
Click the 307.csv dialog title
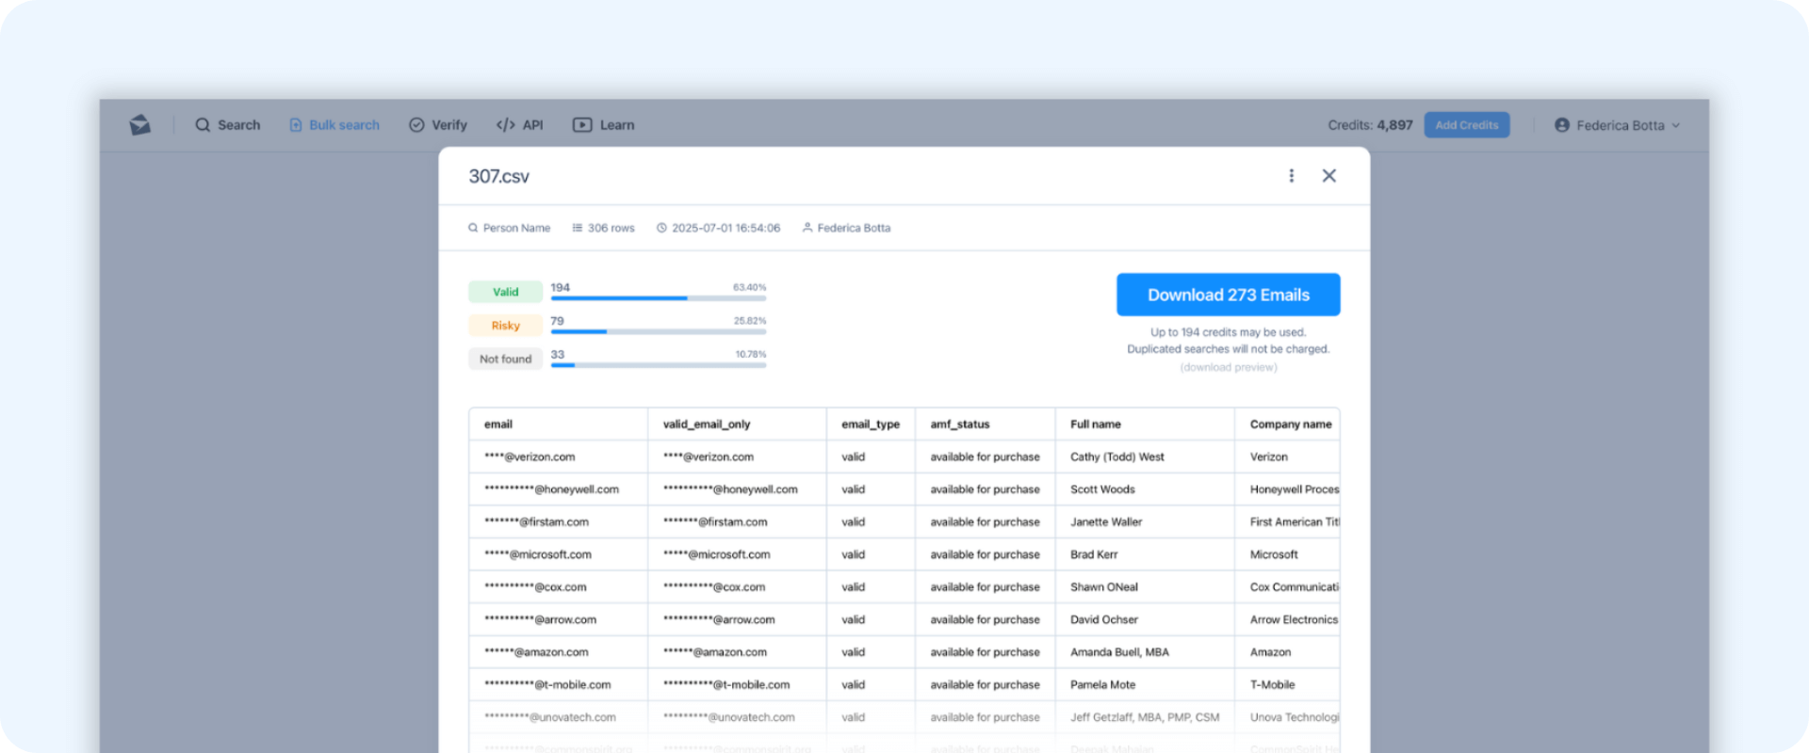tap(498, 176)
